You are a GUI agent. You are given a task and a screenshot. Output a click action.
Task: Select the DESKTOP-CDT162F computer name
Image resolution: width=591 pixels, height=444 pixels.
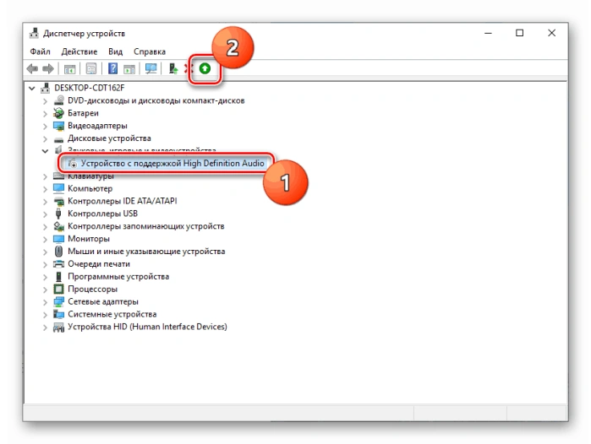(90, 88)
